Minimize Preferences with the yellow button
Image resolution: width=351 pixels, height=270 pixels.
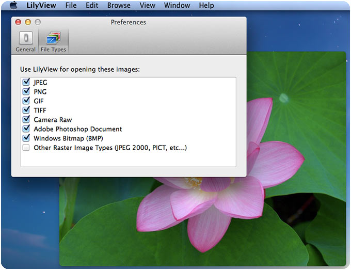28,22
